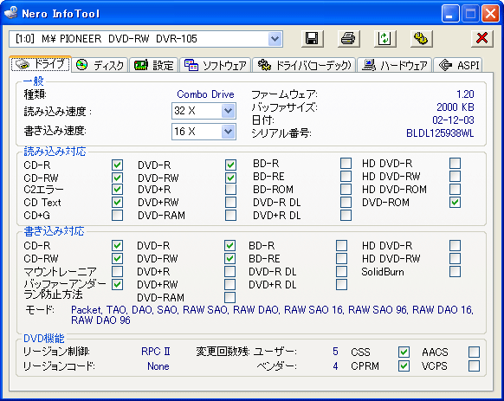The image size is (504, 401).
Task: Toggle CSS checkbox in DVD機能
Action: pyautogui.click(x=404, y=352)
